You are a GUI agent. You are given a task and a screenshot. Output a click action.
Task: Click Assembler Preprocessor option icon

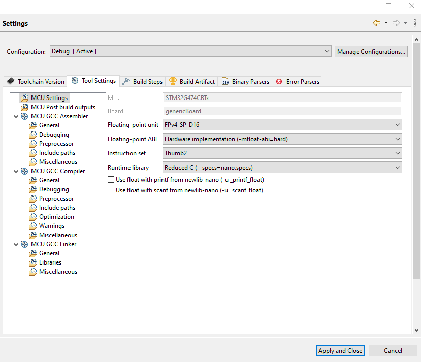[33, 144]
